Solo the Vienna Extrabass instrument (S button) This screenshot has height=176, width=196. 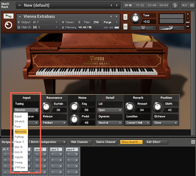pyautogui.click(x=125, y=17)
